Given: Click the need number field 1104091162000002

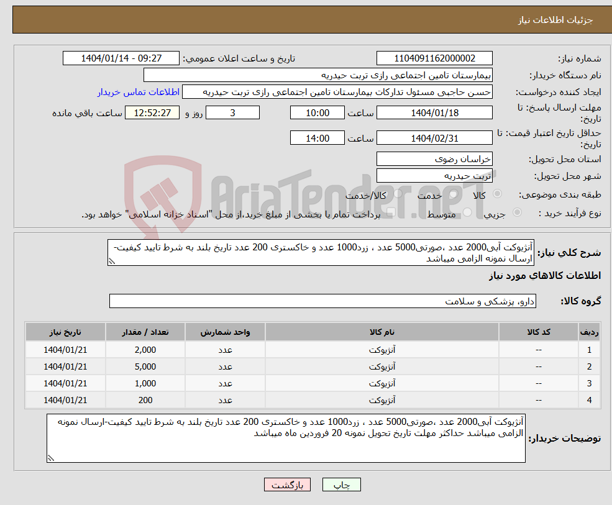Looking at the screenshot, I should point(434,58).
